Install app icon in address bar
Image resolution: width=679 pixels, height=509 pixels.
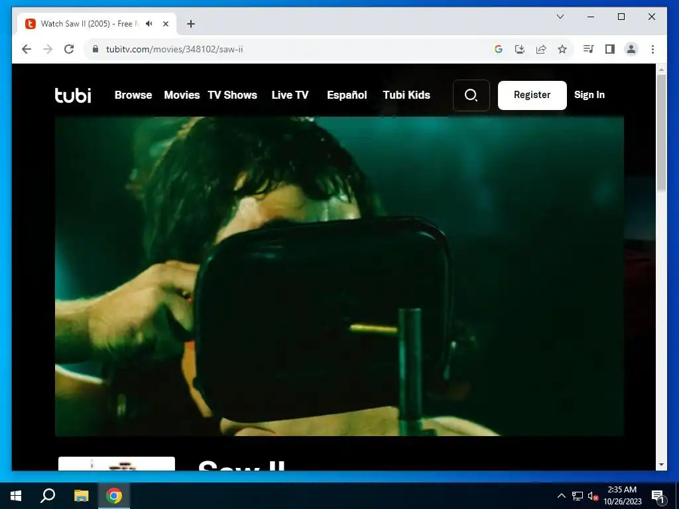click(x=520, y=49)
